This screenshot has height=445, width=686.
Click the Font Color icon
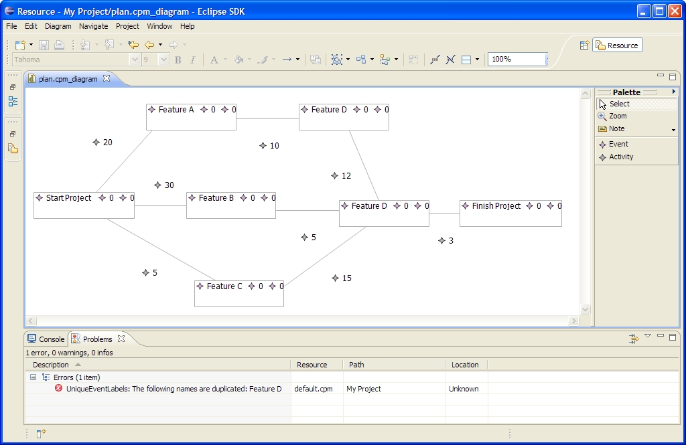click(x=214, y=60)
